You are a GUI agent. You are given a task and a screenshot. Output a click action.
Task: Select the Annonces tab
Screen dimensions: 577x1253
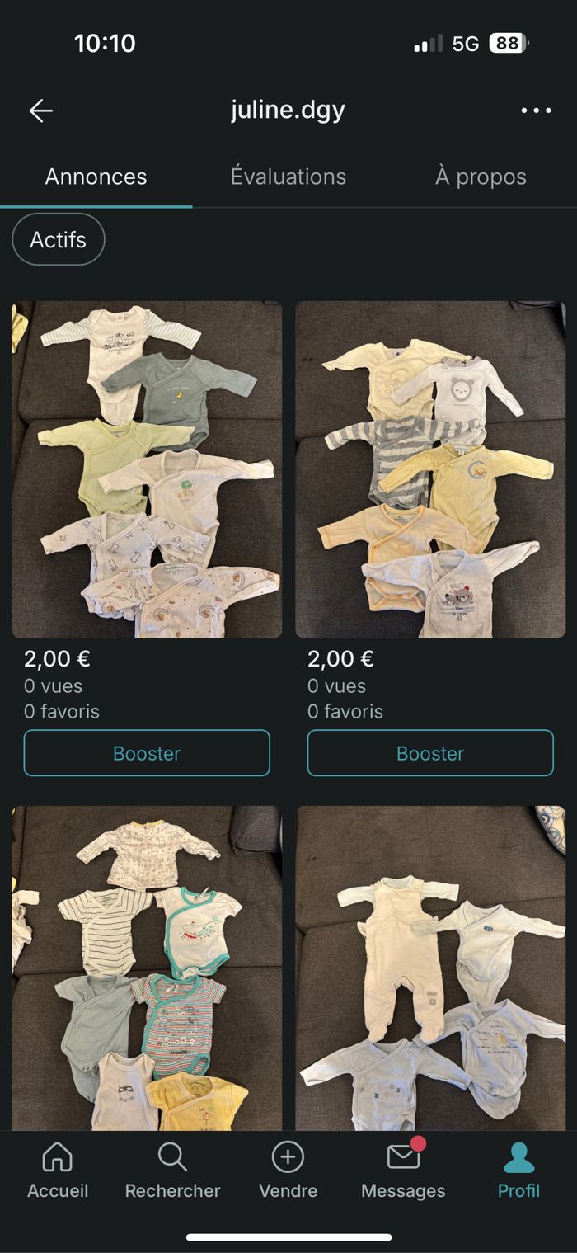[x=96, y=177]
